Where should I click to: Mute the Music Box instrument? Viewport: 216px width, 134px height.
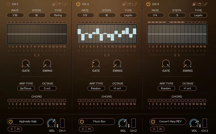coord(89,129)
